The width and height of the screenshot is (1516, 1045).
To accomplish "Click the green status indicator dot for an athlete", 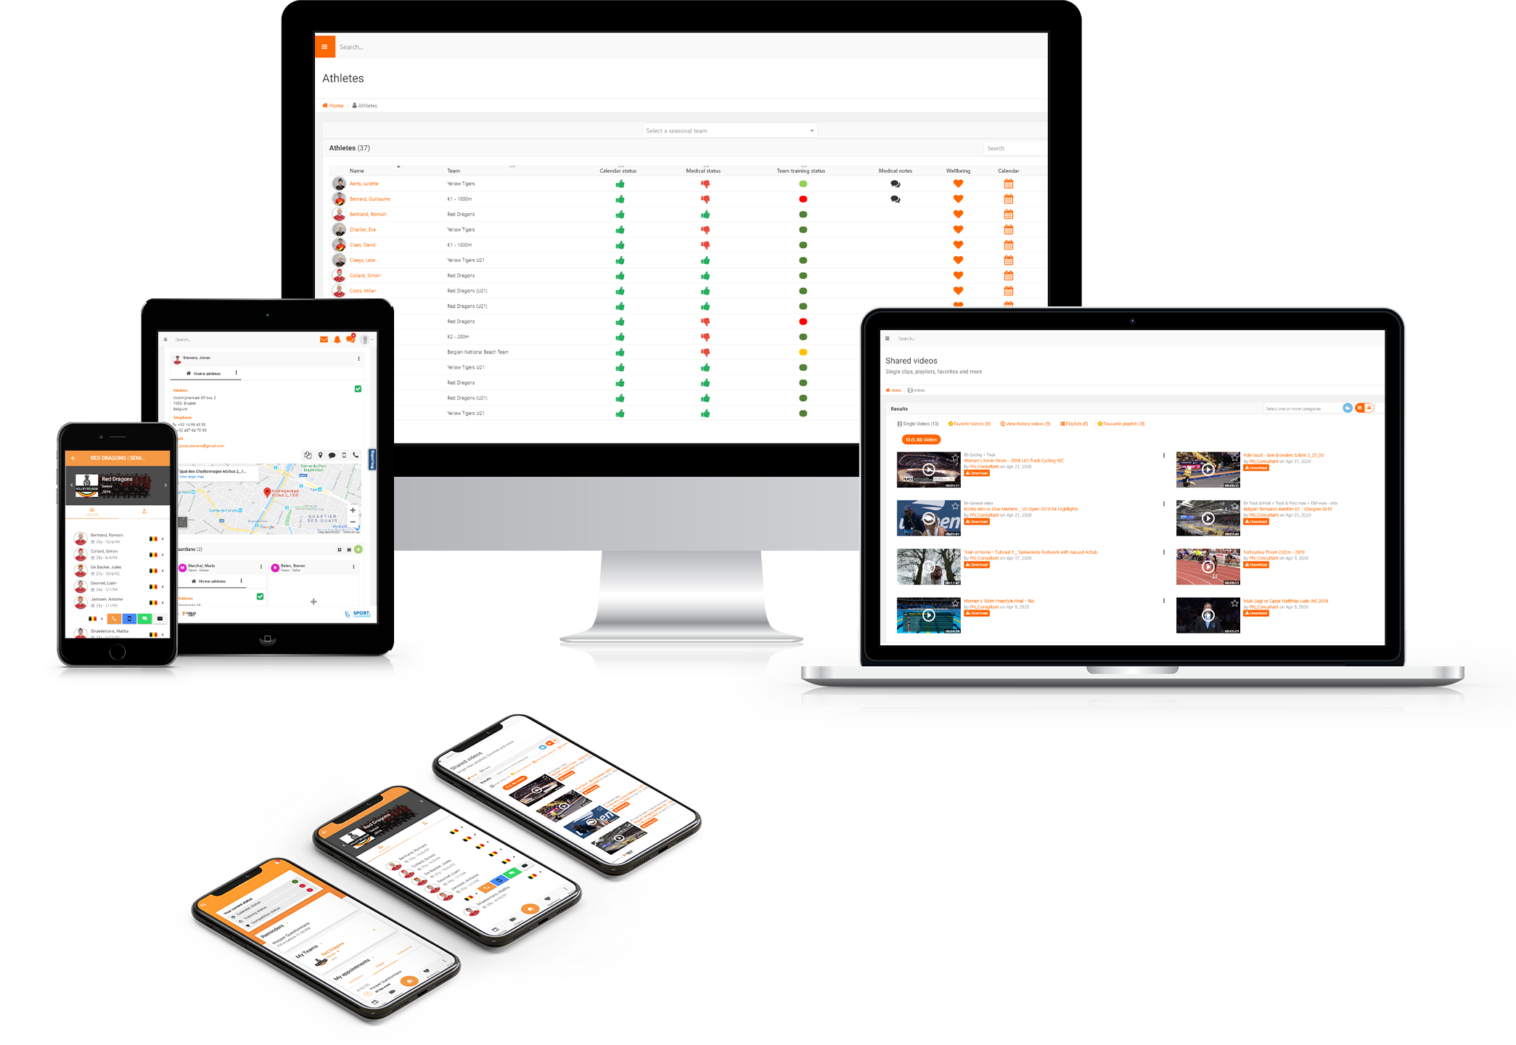I will point(803,184).
